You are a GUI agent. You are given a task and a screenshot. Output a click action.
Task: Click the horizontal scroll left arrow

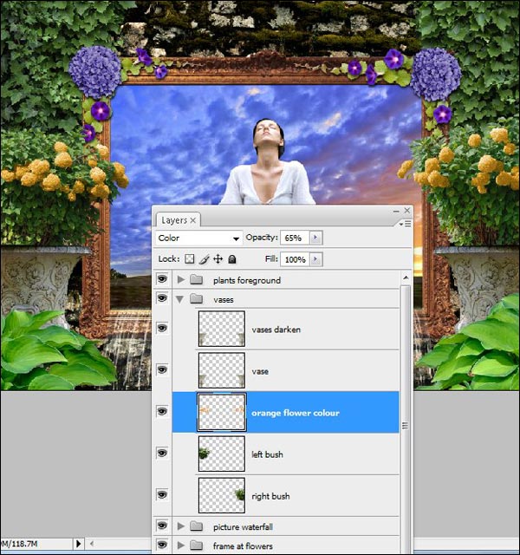pos(92,544)
